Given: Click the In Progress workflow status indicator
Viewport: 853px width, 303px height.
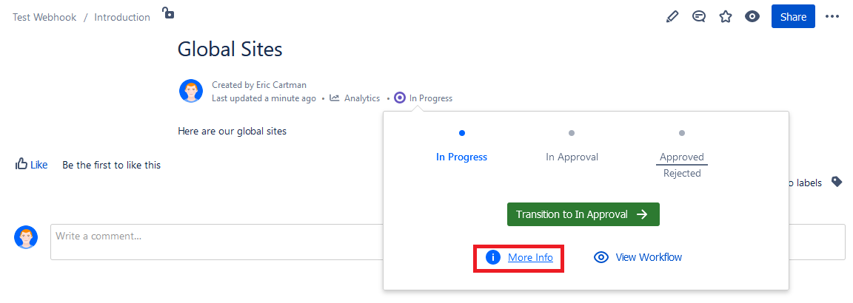Looking at the screenshot, I should point(424,98).
